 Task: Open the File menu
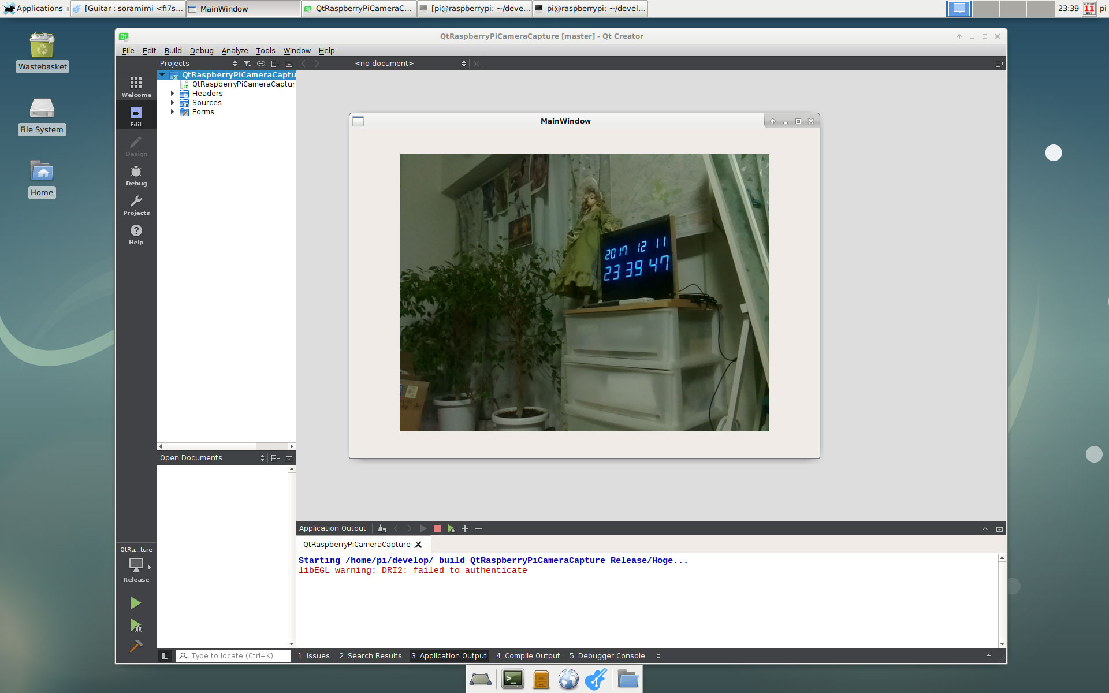click(128, 51)
